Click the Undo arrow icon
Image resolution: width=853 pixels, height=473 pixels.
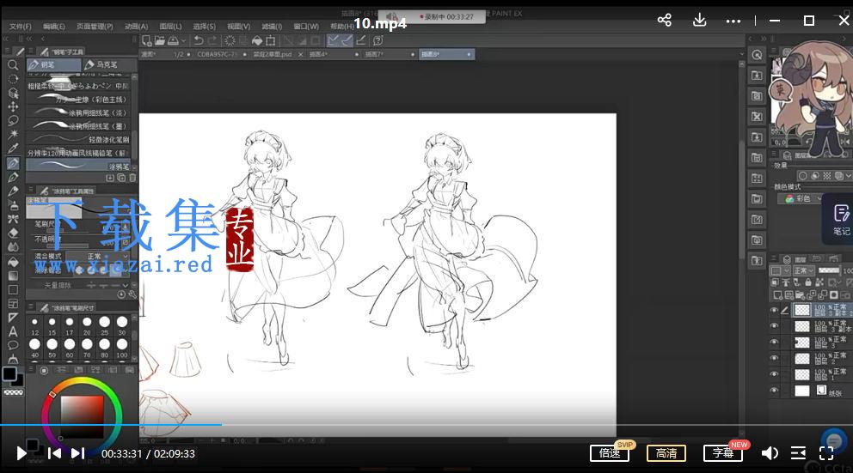199,40
